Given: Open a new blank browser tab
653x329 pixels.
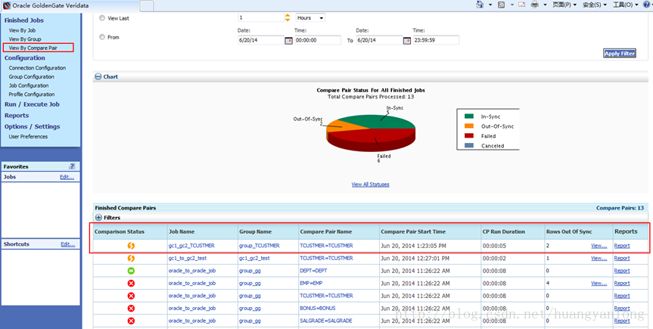Looking at the screenshot, I should click(147, 5).
